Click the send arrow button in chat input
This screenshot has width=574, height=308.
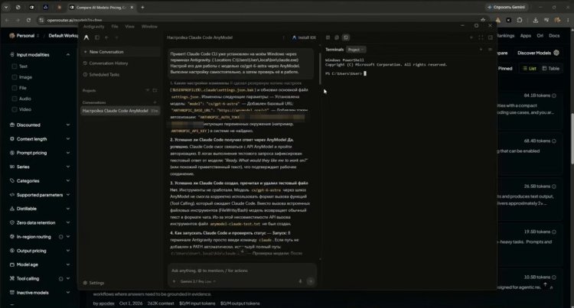pyautogui.click(x=311, y=281)
